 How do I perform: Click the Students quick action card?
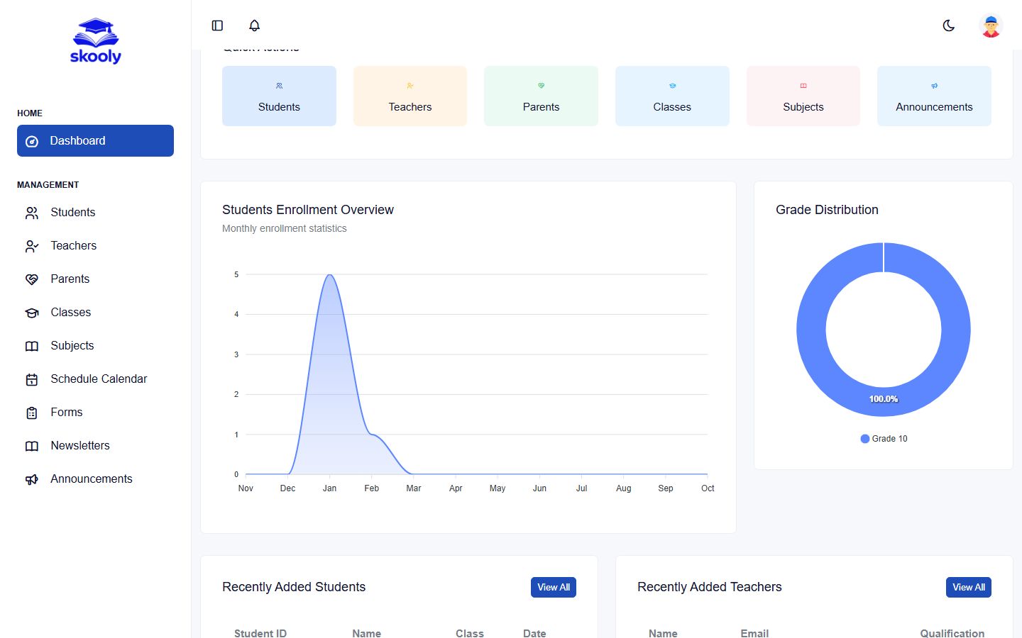[x=279, y=96]
